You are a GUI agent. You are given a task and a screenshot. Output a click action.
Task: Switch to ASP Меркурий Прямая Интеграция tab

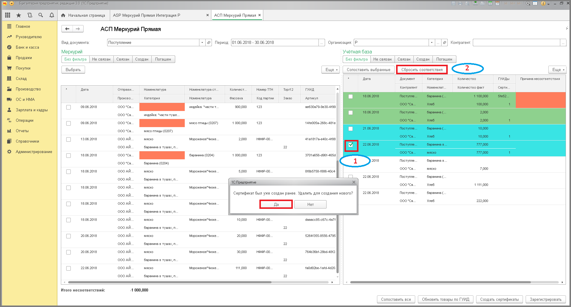coord(147,15)
